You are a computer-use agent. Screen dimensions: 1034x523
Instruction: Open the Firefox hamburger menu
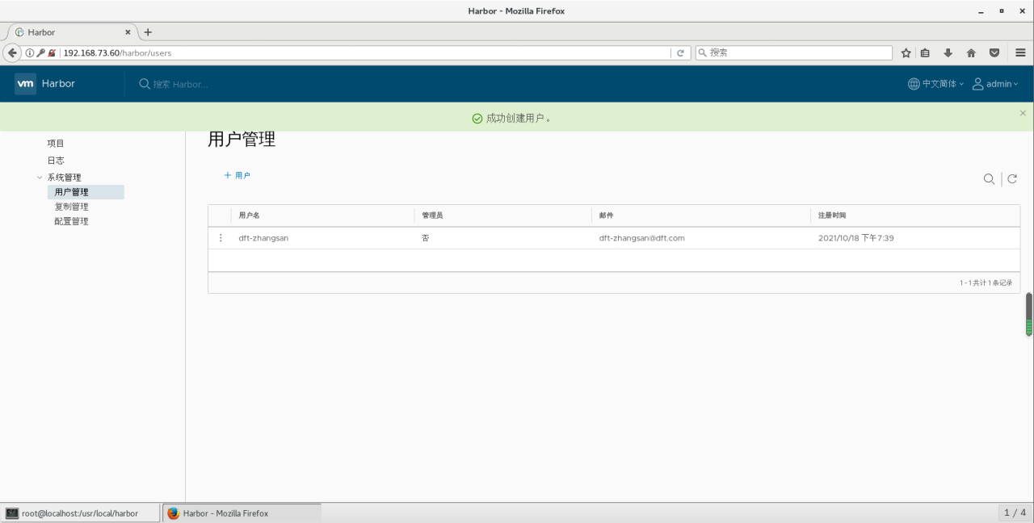tap(1021, 52)
